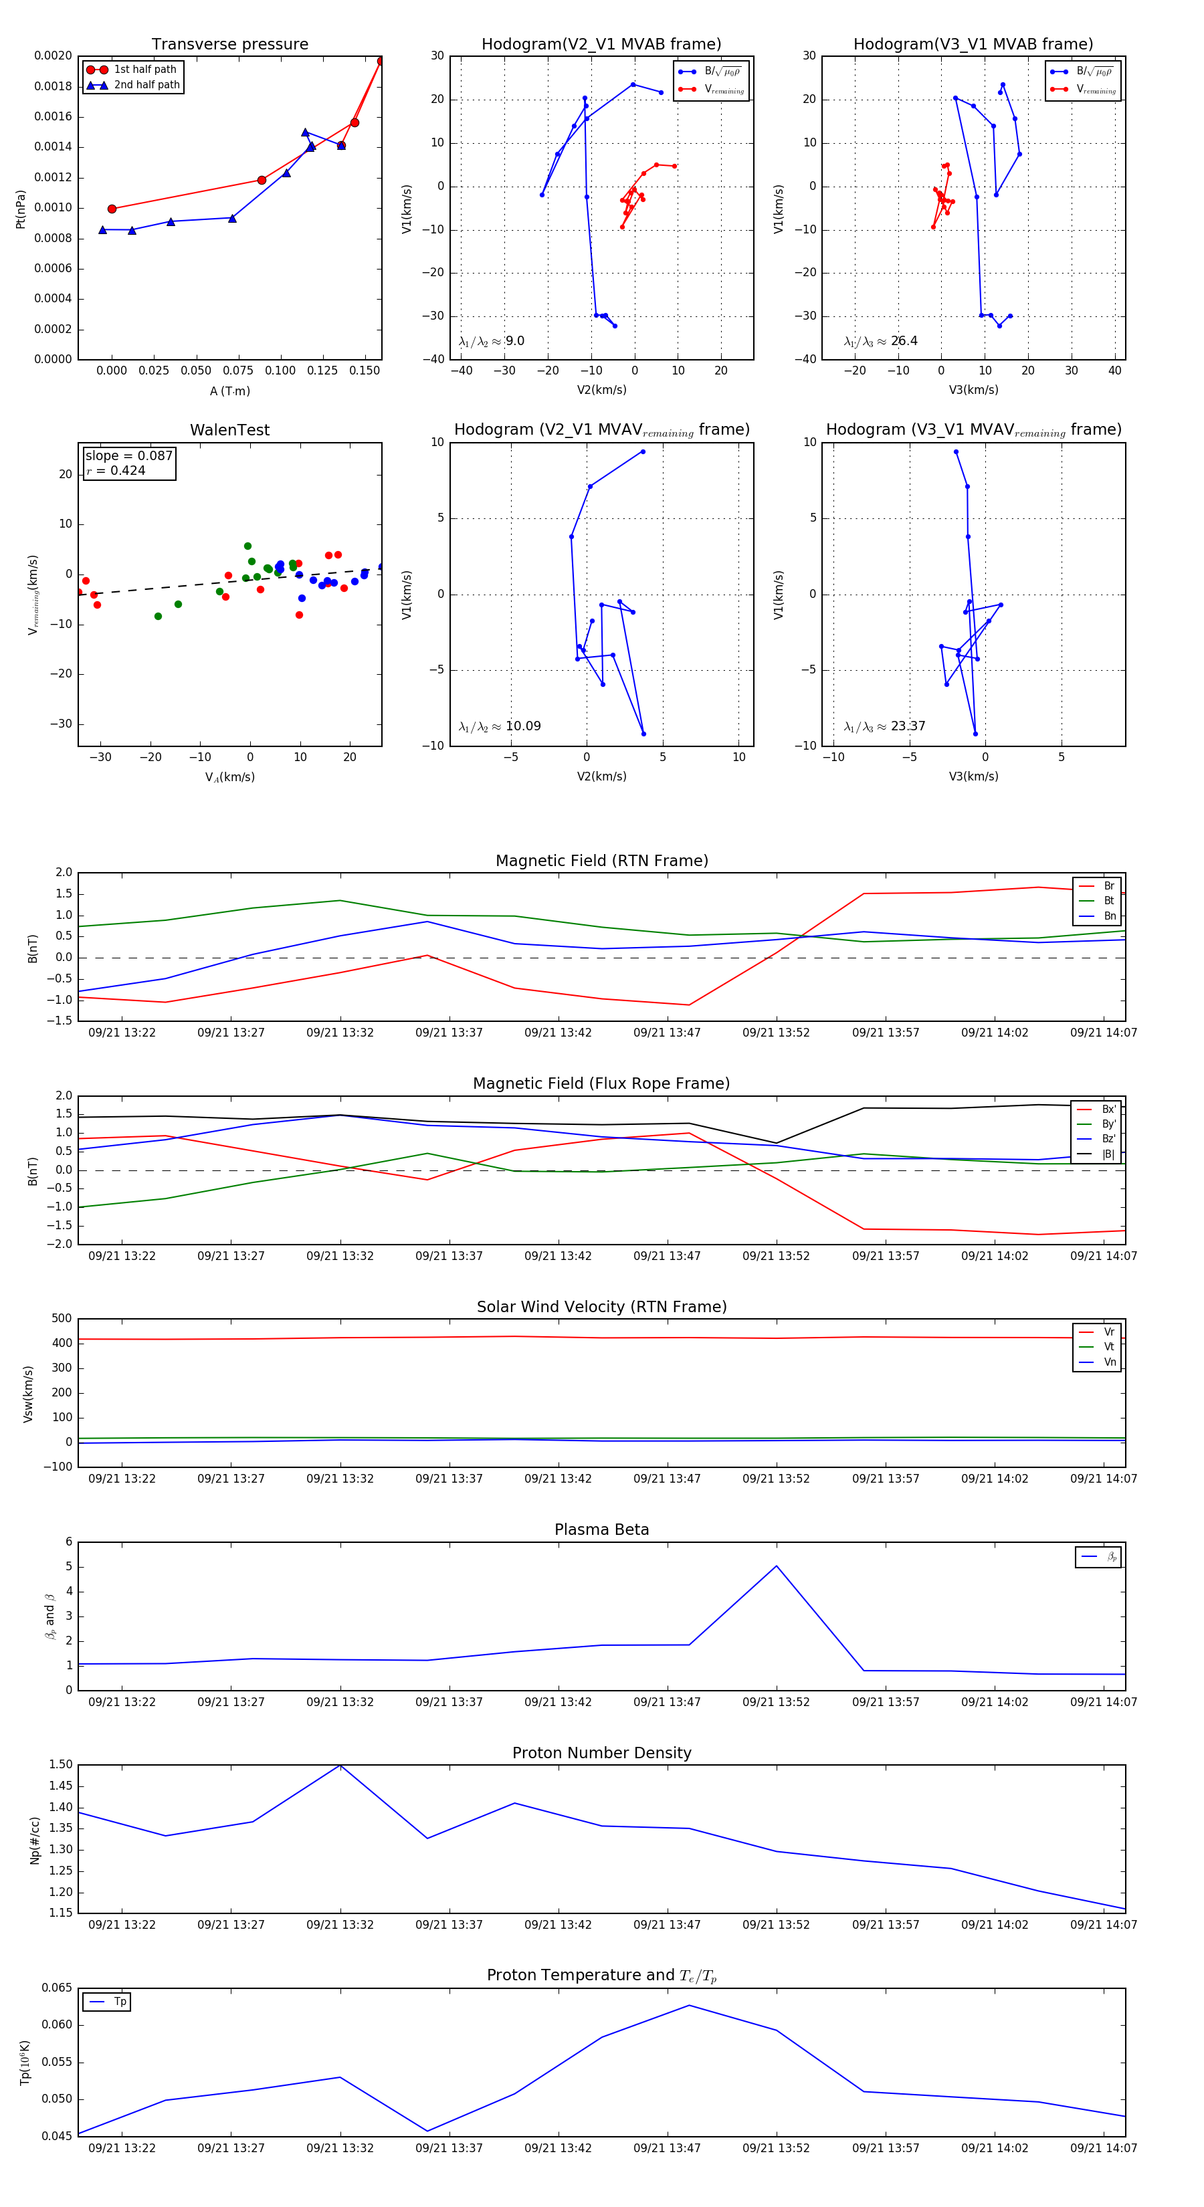Click '09/21 13:22' tick under Plasma Beta

[x=122, y=1702]
